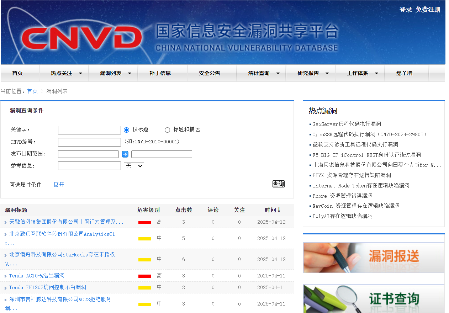Click the 漏洞标题 column header
The image size is (449, 313).
(x=16, y=210)
